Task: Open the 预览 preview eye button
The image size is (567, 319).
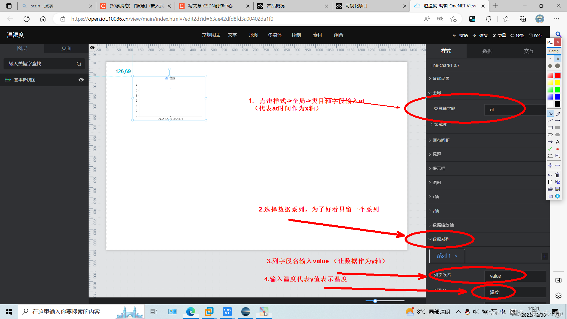Action: tap(512, 35)
